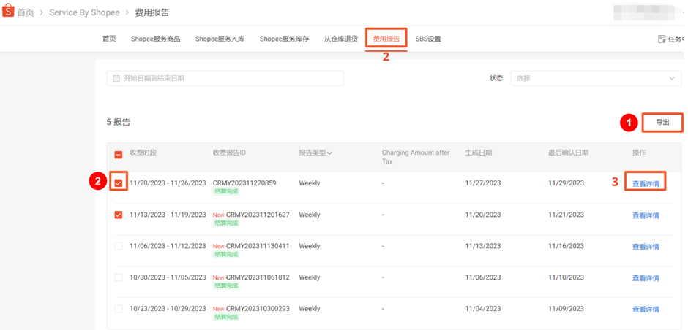Viewport: 688px width, 330px height.
Task: Click generated date 11/04/2023
Action: click(482, 309)
